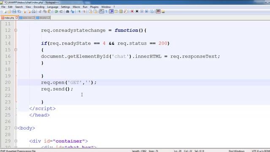Click the Copy toolbar icon
Screen dimensions: 270x152
tap(45, 11)
